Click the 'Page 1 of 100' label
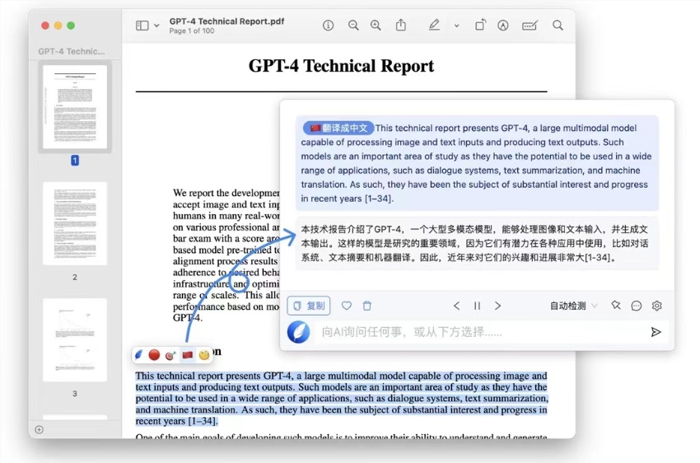 pyautogui.click(x=192, y=30)
